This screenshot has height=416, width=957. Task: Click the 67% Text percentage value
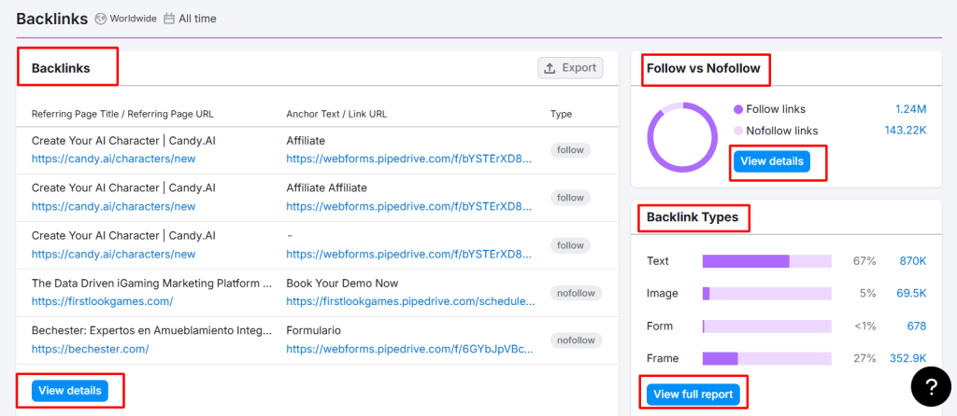(x=864, y=261)
